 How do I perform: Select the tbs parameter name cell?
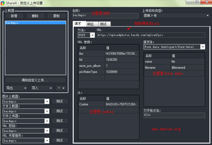point(91,54)
